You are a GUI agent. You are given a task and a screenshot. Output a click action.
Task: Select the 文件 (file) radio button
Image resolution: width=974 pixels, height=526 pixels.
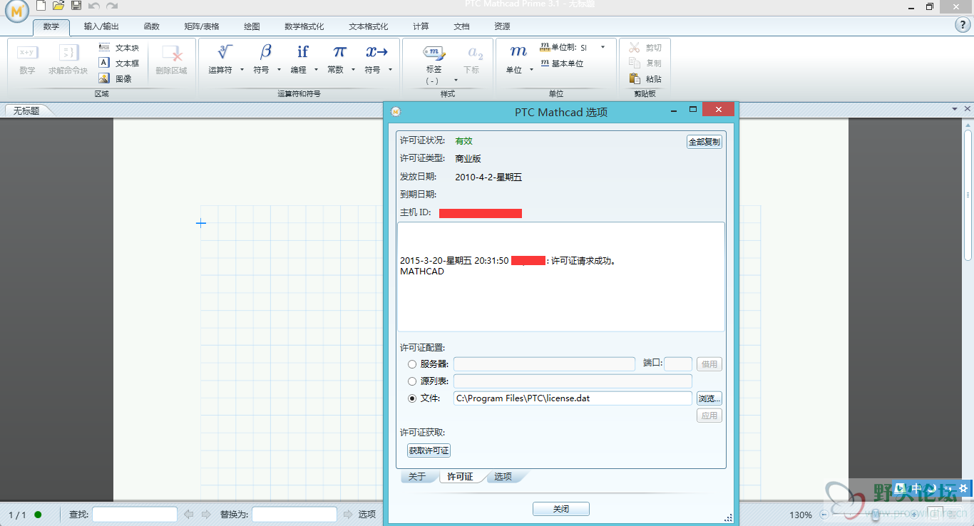[x=412, y=398]
